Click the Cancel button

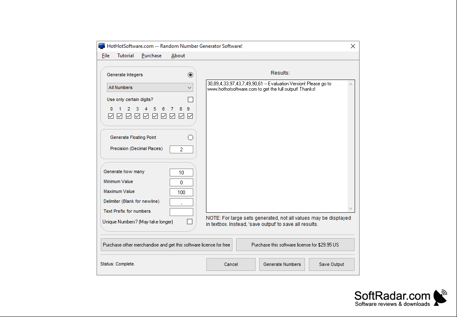point(231,264)
